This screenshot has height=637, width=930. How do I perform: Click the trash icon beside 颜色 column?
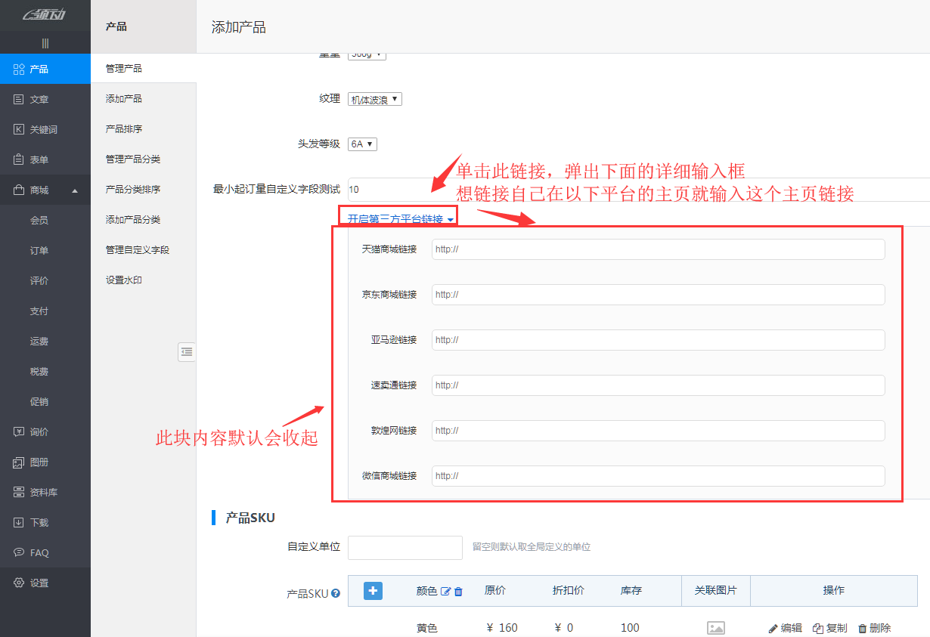tap(457, 590)
